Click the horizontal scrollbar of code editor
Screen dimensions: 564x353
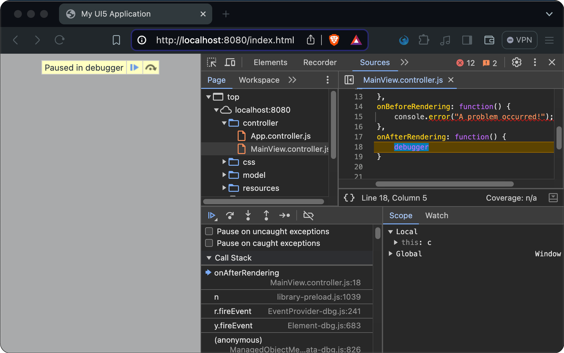pyautogui.click(x=444, y=184)
